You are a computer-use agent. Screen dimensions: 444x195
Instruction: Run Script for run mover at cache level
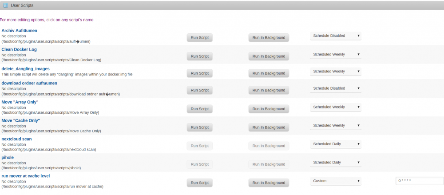(x=200, y=183)
